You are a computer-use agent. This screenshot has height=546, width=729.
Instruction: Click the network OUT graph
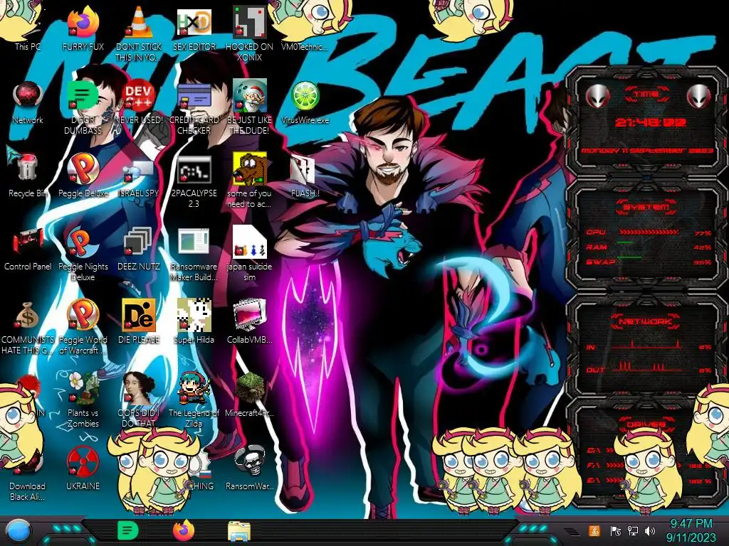click(x=647, y=367)
